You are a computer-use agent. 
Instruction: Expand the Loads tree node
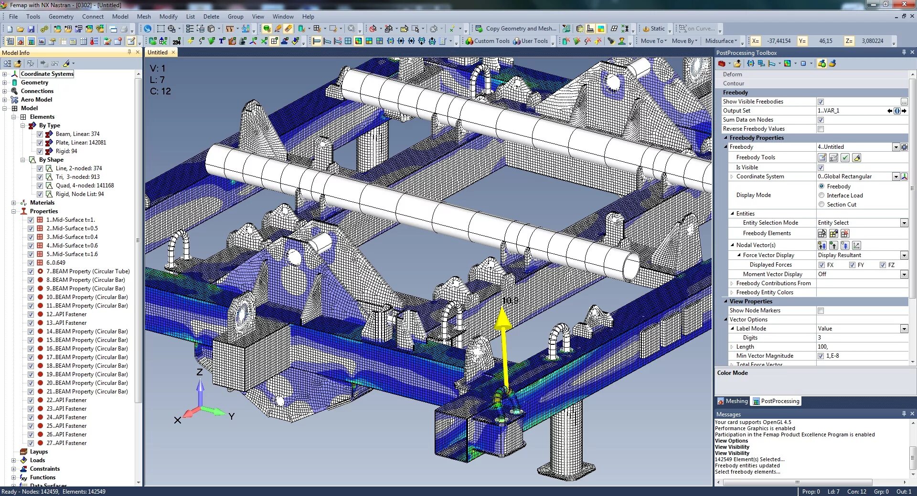[x=14, y=460]
